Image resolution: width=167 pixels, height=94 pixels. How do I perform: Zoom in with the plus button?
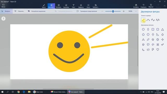[x=123, y=11]
